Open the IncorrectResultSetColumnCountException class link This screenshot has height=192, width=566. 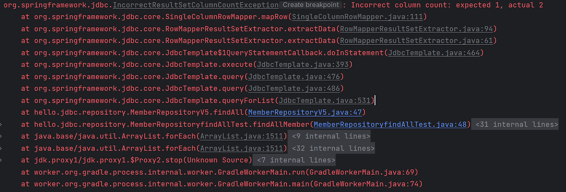pyautogui.click(x=196, y=5)
